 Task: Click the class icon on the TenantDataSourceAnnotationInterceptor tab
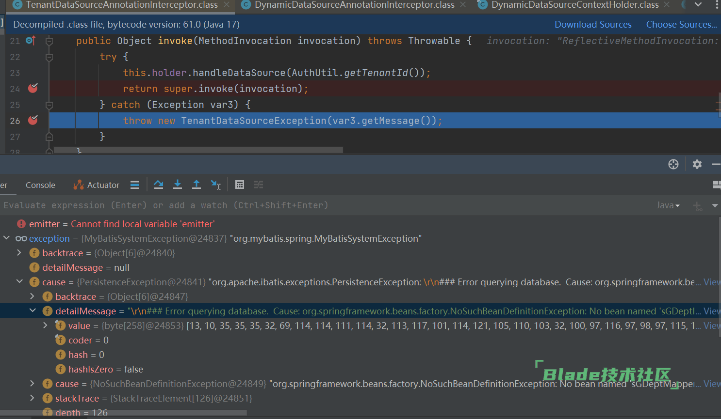pyautogui.click(x=17, y=5)
